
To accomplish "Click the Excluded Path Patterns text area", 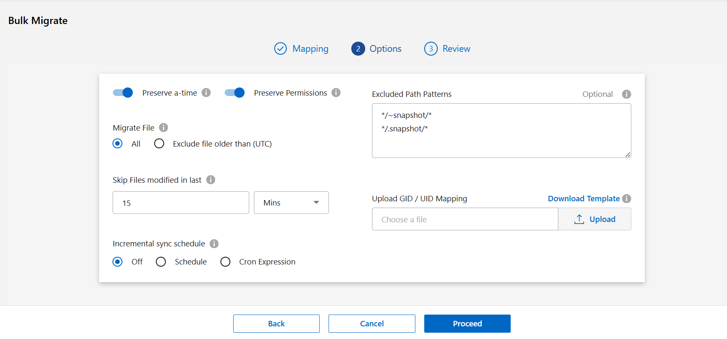I will coord(501,131).
